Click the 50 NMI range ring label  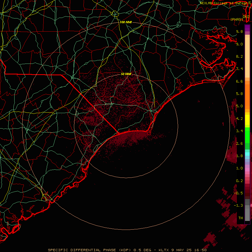coord(126,74)
